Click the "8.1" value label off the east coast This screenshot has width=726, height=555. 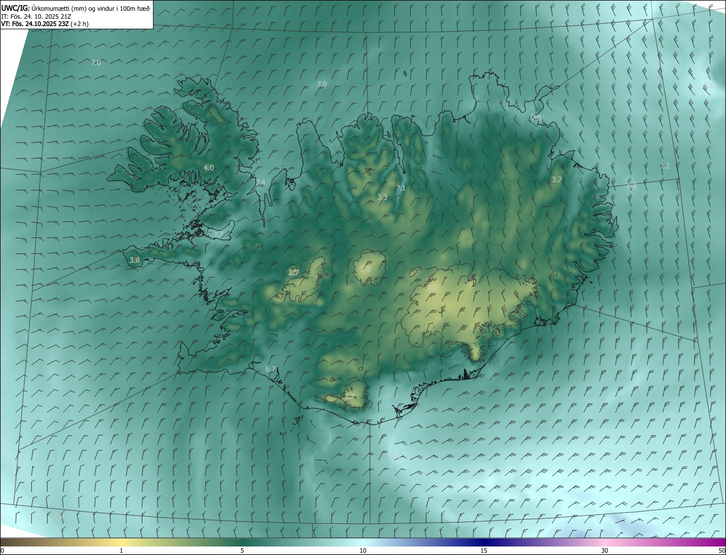632,186
